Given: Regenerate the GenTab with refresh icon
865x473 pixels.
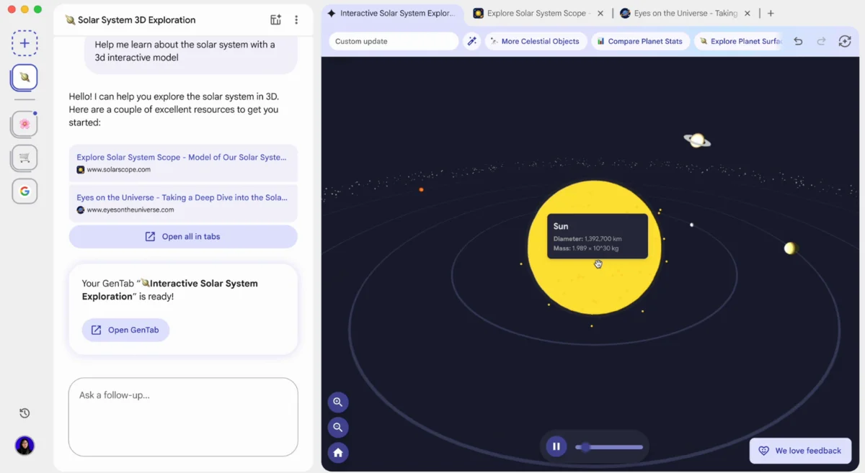Looking at the screenshot, I should tap(844, 41).
